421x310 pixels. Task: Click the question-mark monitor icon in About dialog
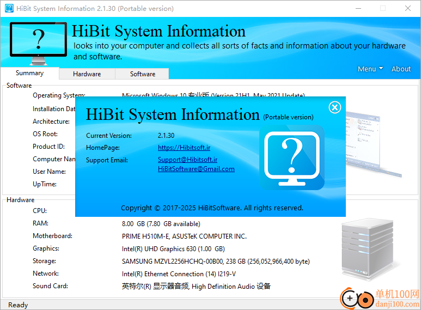pyautogui.click(x=292, y=157)
